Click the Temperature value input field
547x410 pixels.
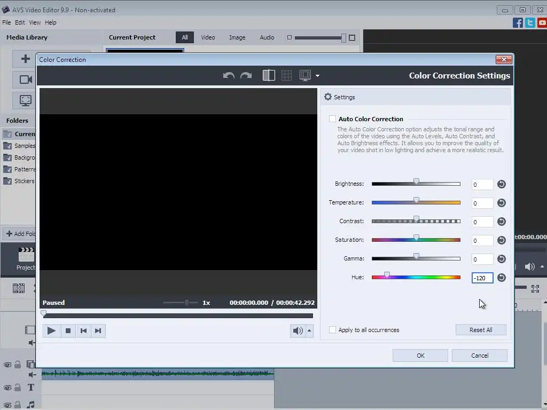482,203
